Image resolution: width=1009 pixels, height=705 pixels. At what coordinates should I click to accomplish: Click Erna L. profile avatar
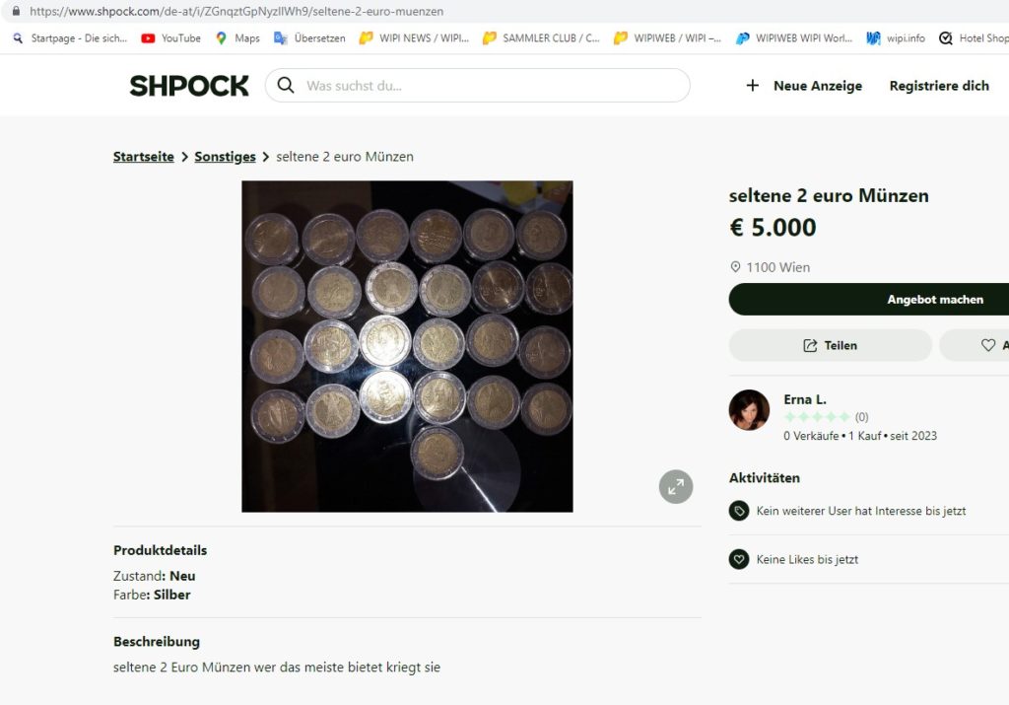pyautogui.click(x=749, y=410)
